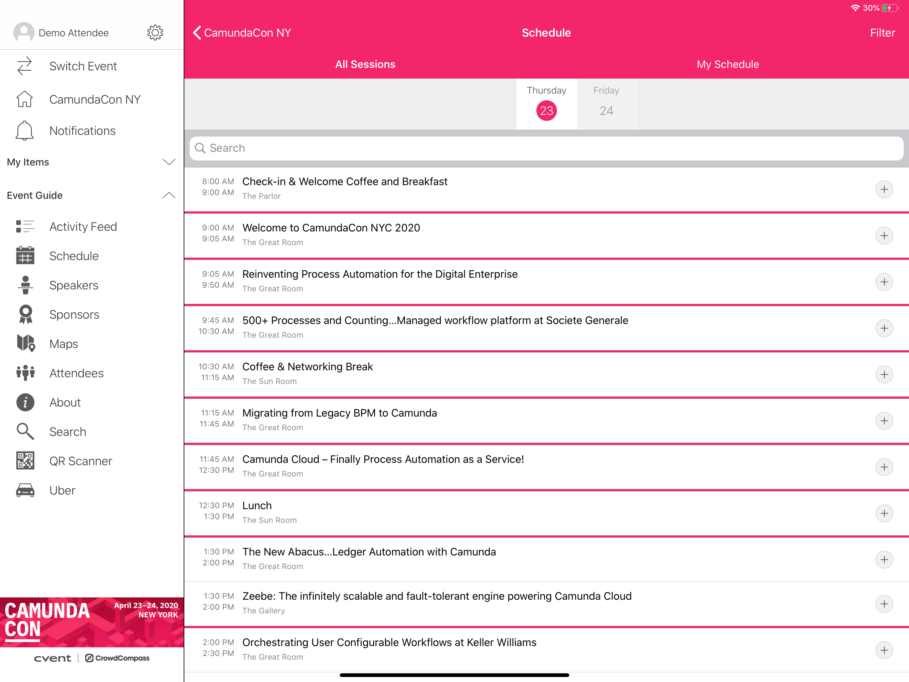Add Welcome to CamundaCon NYC 2020 session
Image resolution: width=909 pixels, height=682 pixels.
click(x=884, y=236)
